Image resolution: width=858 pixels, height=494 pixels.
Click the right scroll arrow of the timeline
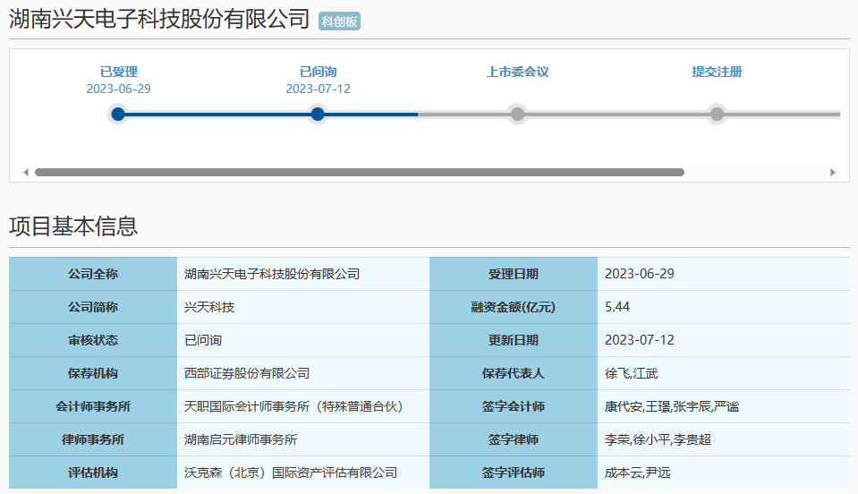pos(833,173)
